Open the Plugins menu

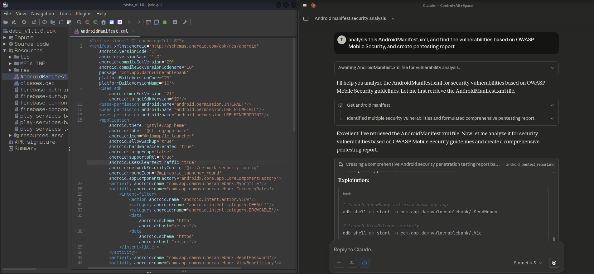[83, 14]
